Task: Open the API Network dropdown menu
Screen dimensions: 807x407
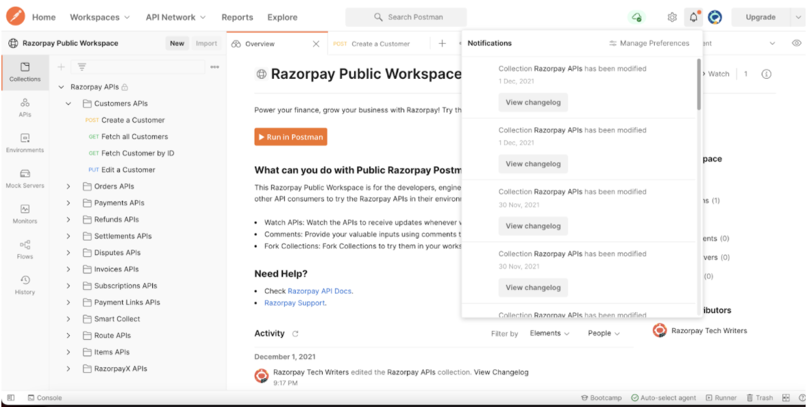Action: (x=175, y=17)
